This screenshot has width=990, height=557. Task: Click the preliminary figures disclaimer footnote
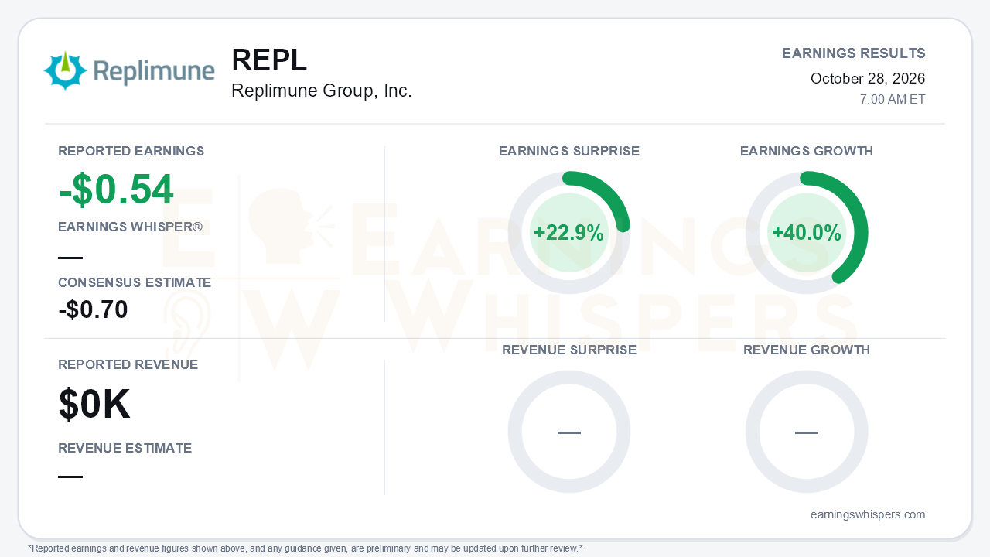[x=306, y=548]
